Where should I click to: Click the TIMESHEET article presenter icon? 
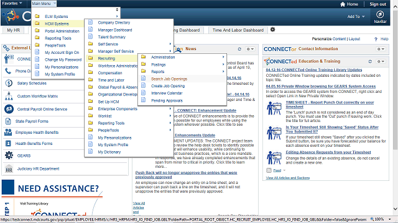(x=274, y=108)
